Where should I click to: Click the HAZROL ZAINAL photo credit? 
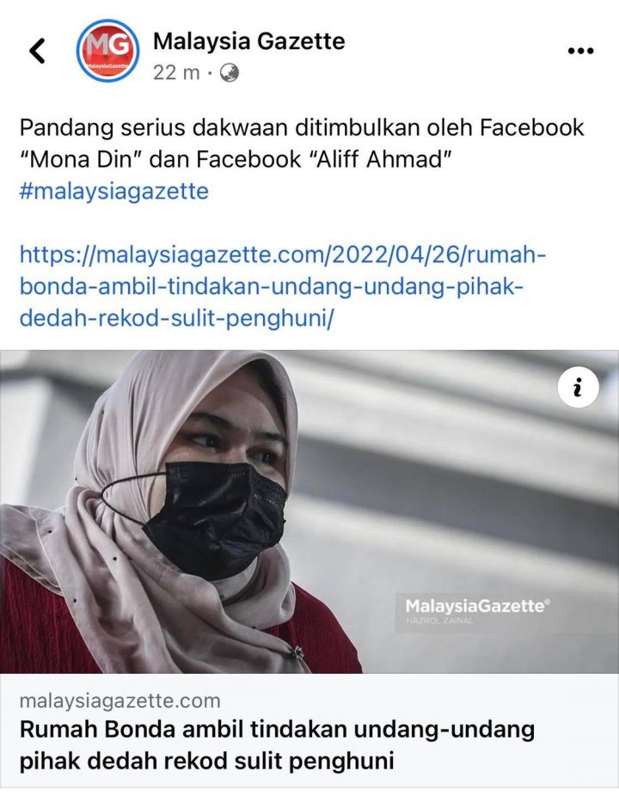pos(440,621)
